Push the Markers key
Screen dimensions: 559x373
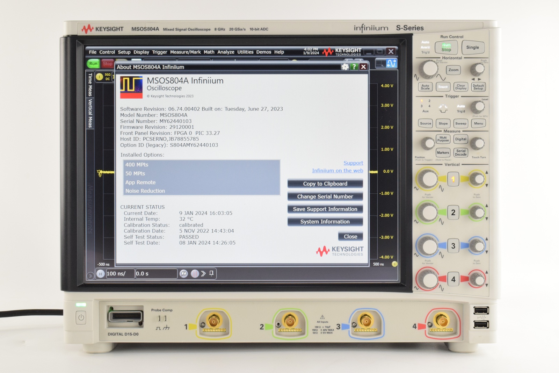point(443,153)
